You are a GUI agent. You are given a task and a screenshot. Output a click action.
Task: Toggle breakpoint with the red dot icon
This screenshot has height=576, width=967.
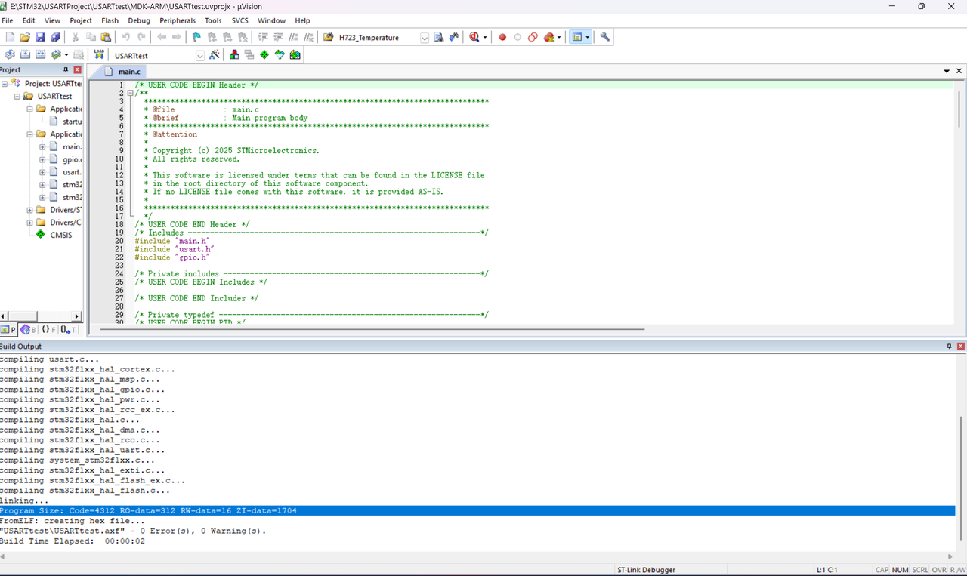tap(502, 37)
